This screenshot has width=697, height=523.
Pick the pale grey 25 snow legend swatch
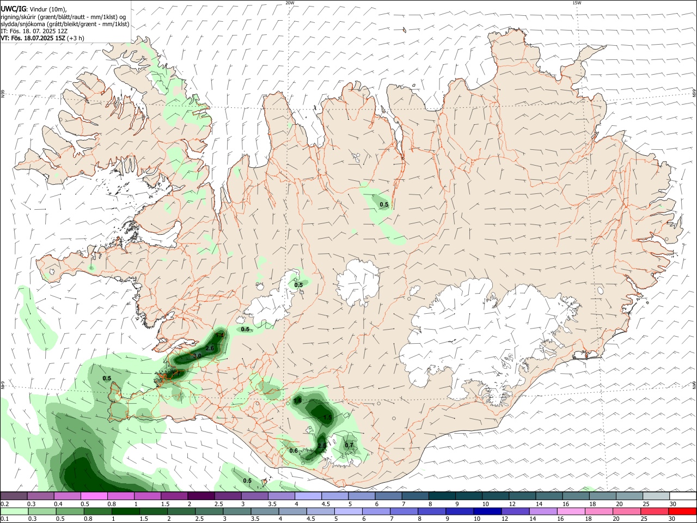click(x=657, y=496)
